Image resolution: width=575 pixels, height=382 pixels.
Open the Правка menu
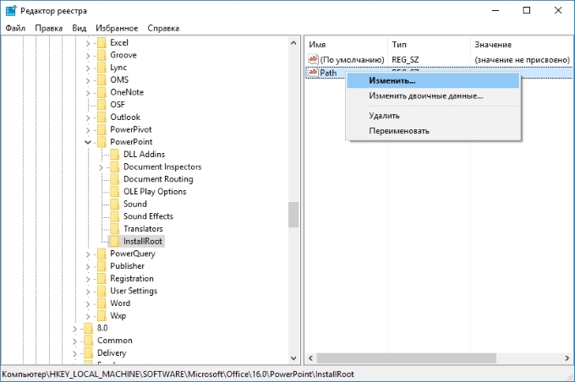coord(48,28)
